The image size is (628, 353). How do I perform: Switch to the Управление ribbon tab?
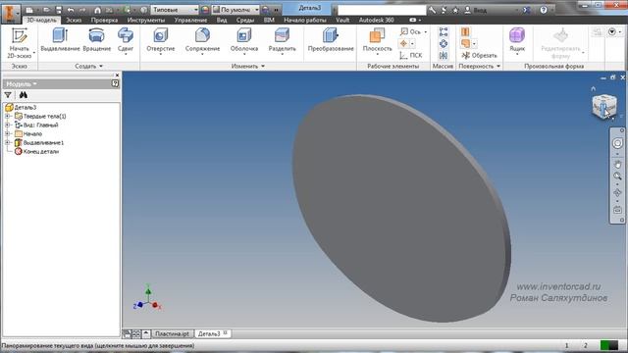coord(190,20)
